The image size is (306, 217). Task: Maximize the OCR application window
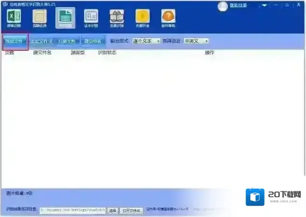tap(287, 5)
